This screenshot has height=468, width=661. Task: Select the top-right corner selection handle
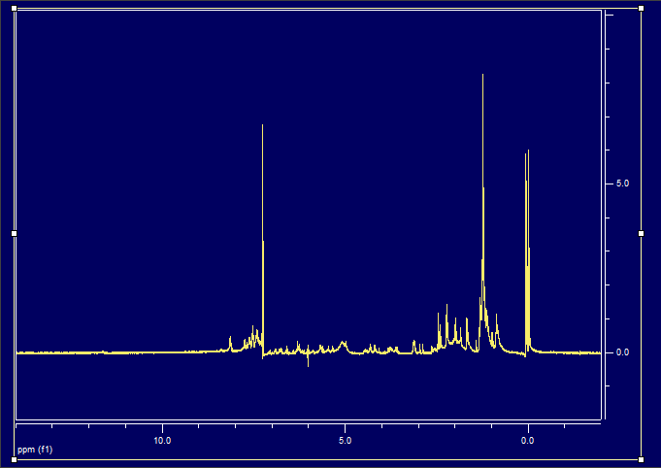(x=642, y=8)
